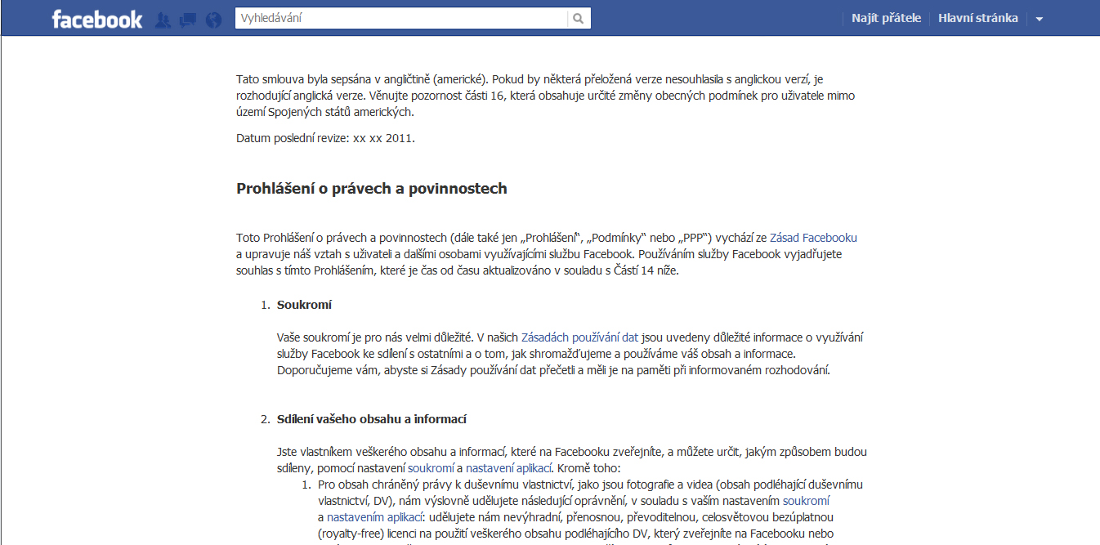The height and width of the screenshot is (545, 1100).
Task: Click the bold Soukromí section heading
Action: [304, 305]
